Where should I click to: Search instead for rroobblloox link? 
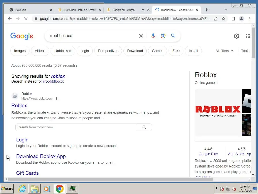pyautogui.click(x=53, y=81)
